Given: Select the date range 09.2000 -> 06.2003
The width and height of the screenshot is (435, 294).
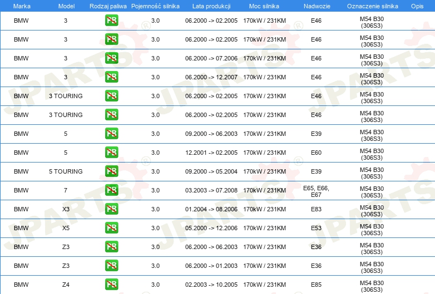Looking at the screenshot, I should click(x=211, y=134).
